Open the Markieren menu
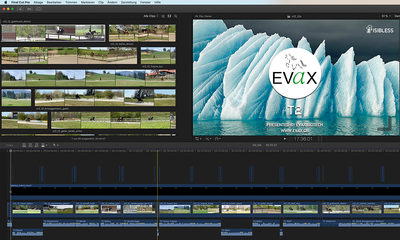Image resolution: width=400 pixels, height=240 pixels. tap(88, 2)
